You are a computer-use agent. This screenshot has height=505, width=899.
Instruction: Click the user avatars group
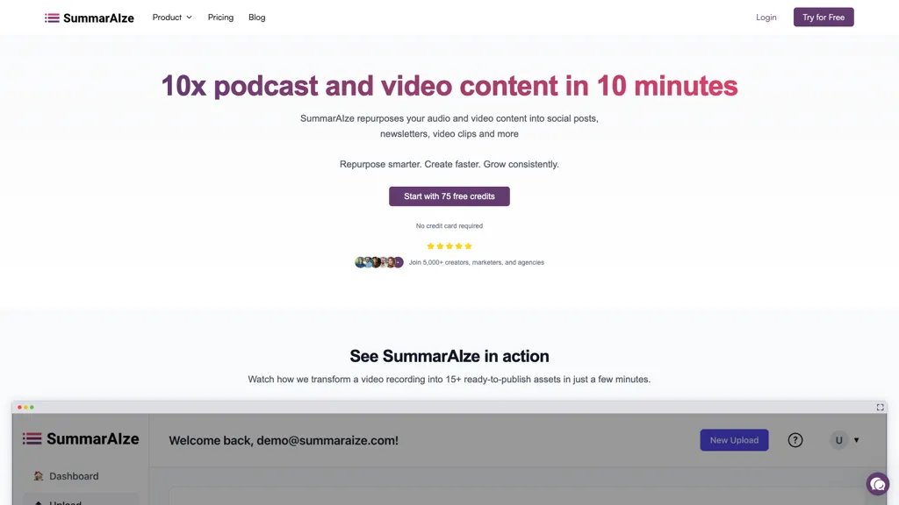(x=379, y=262)
